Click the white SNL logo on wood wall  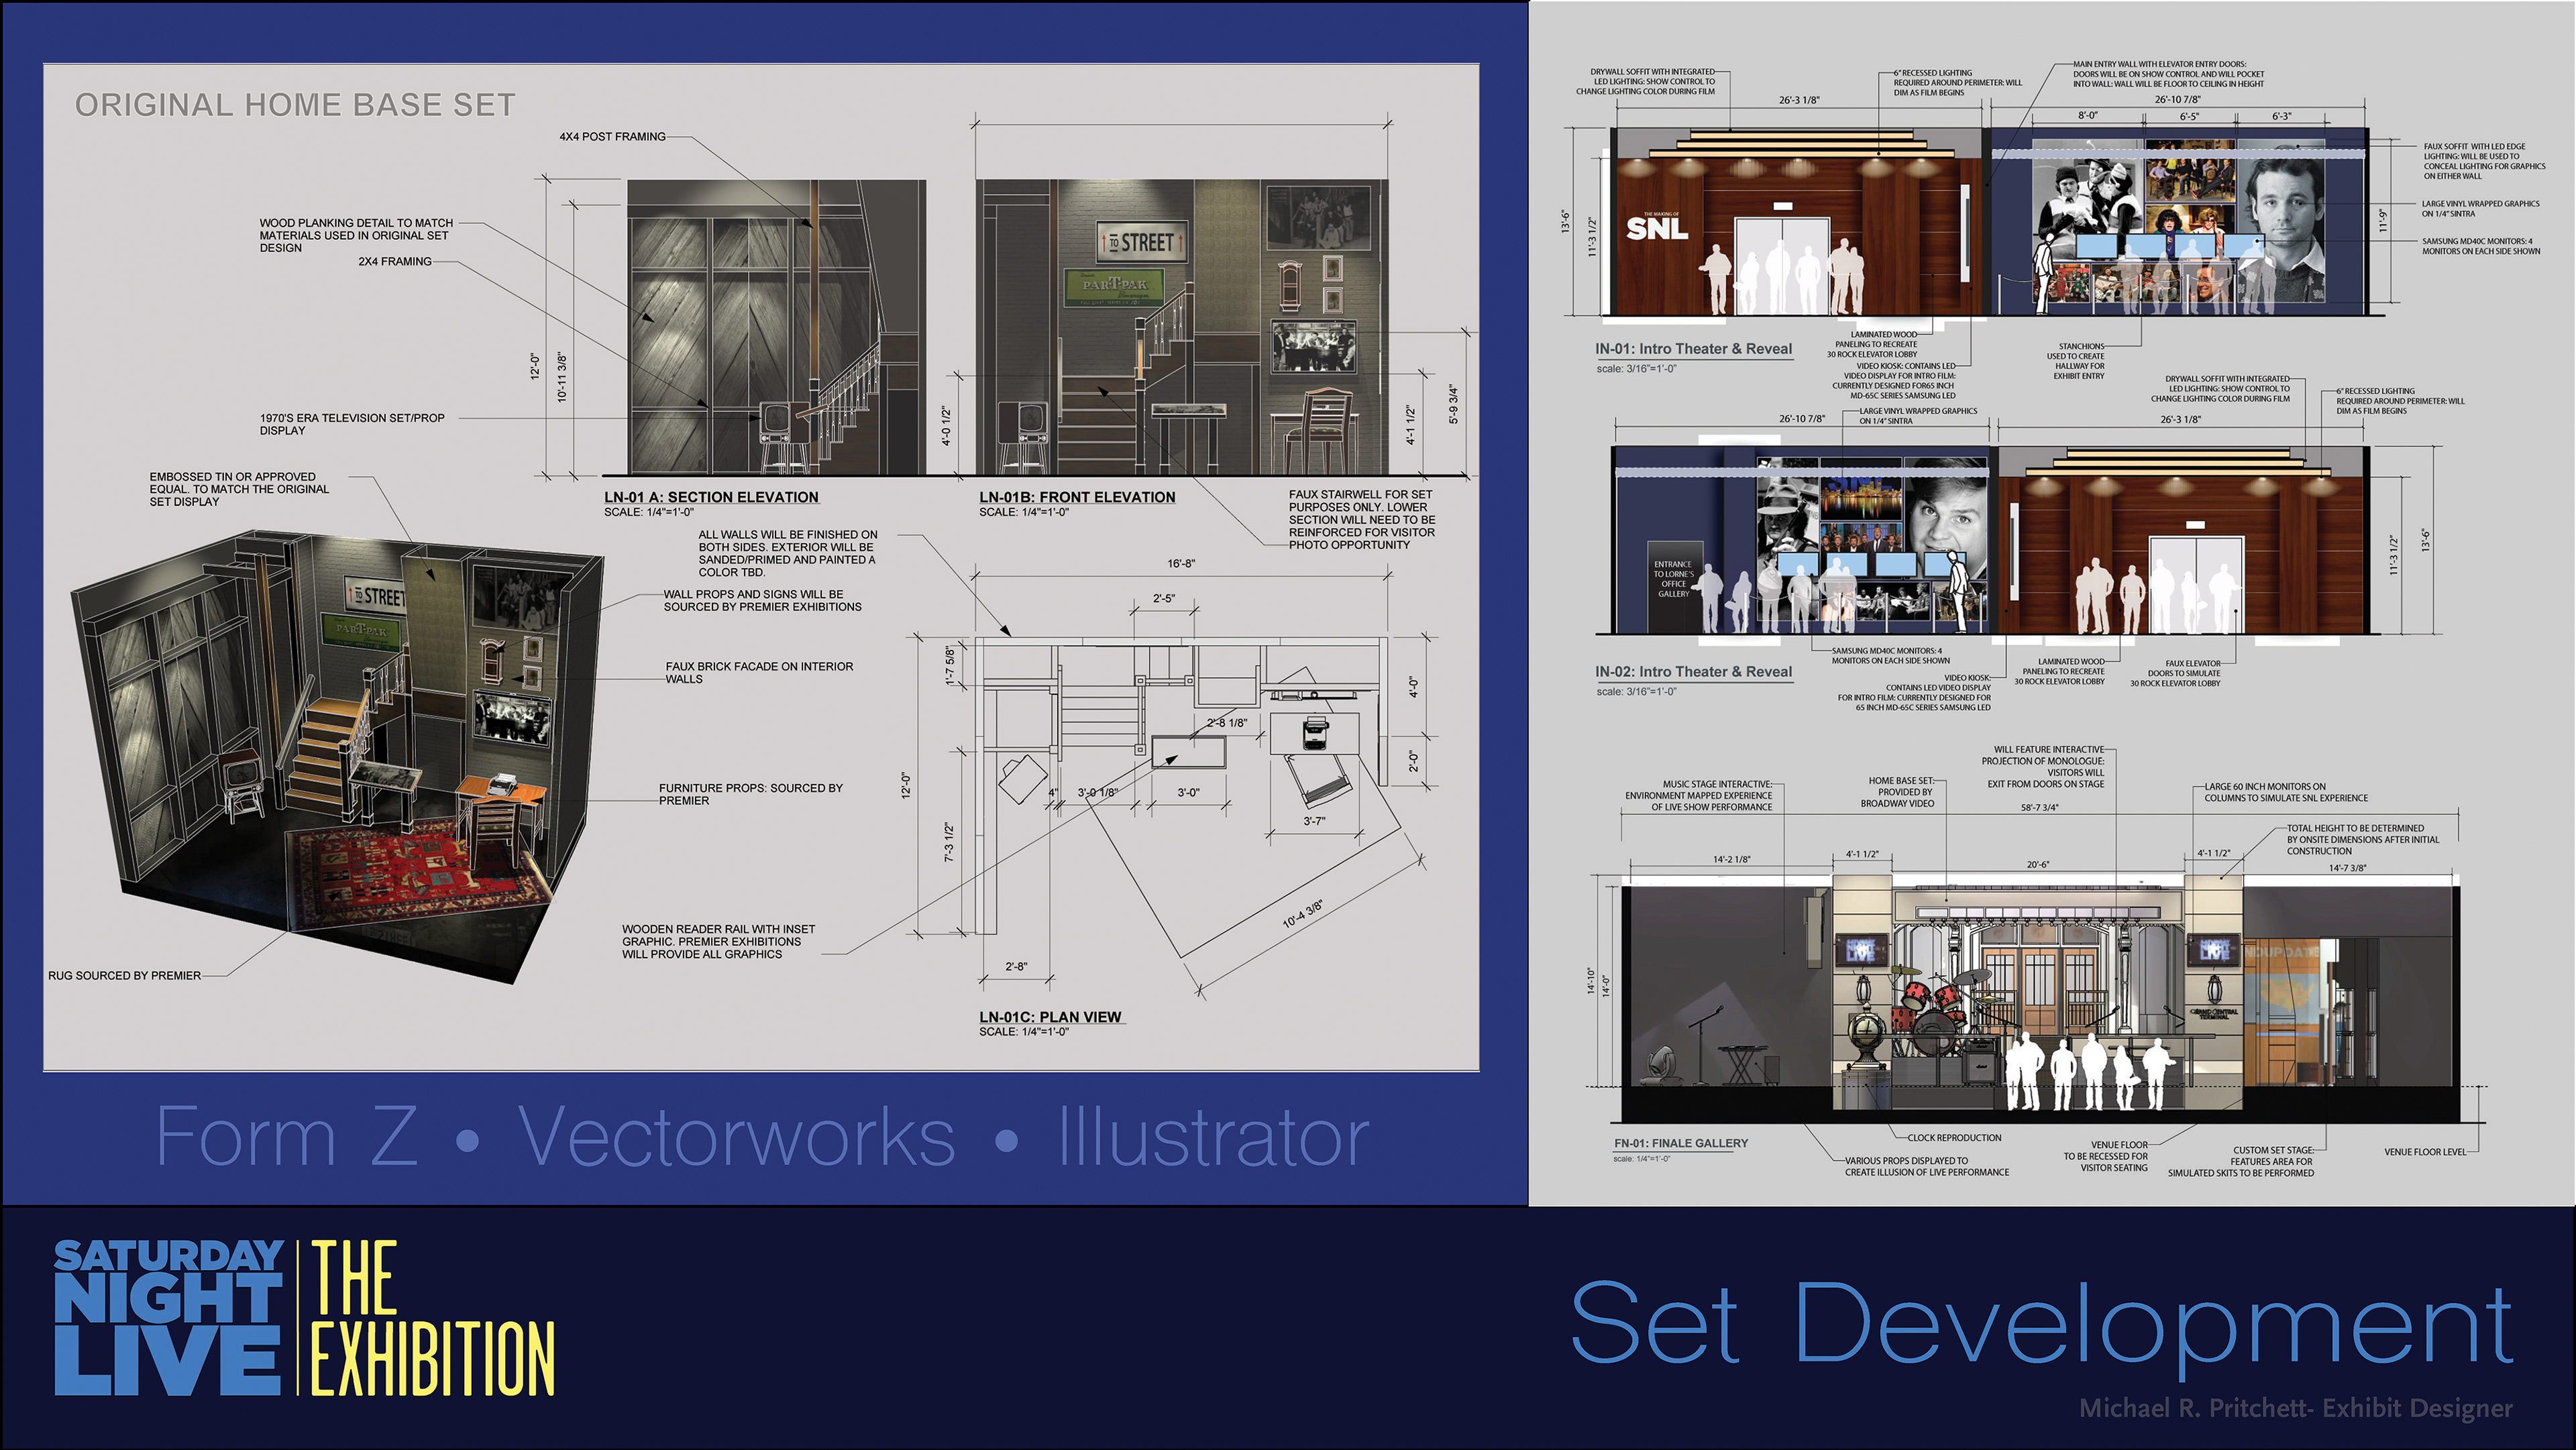click(x=1657, y=227)
